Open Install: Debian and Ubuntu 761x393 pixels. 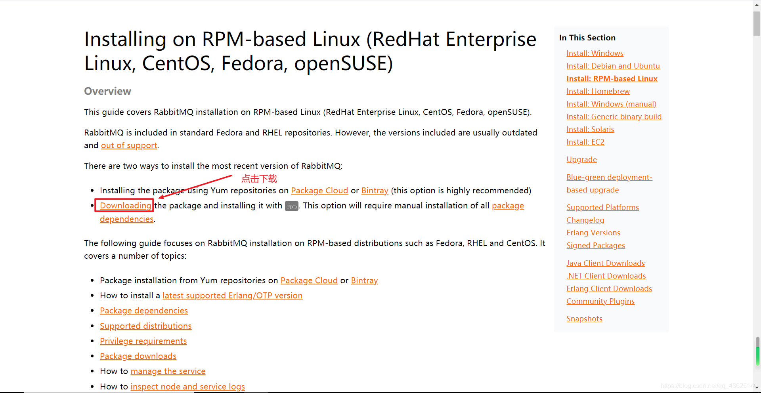pyautogui.click(x=613, y=66)
